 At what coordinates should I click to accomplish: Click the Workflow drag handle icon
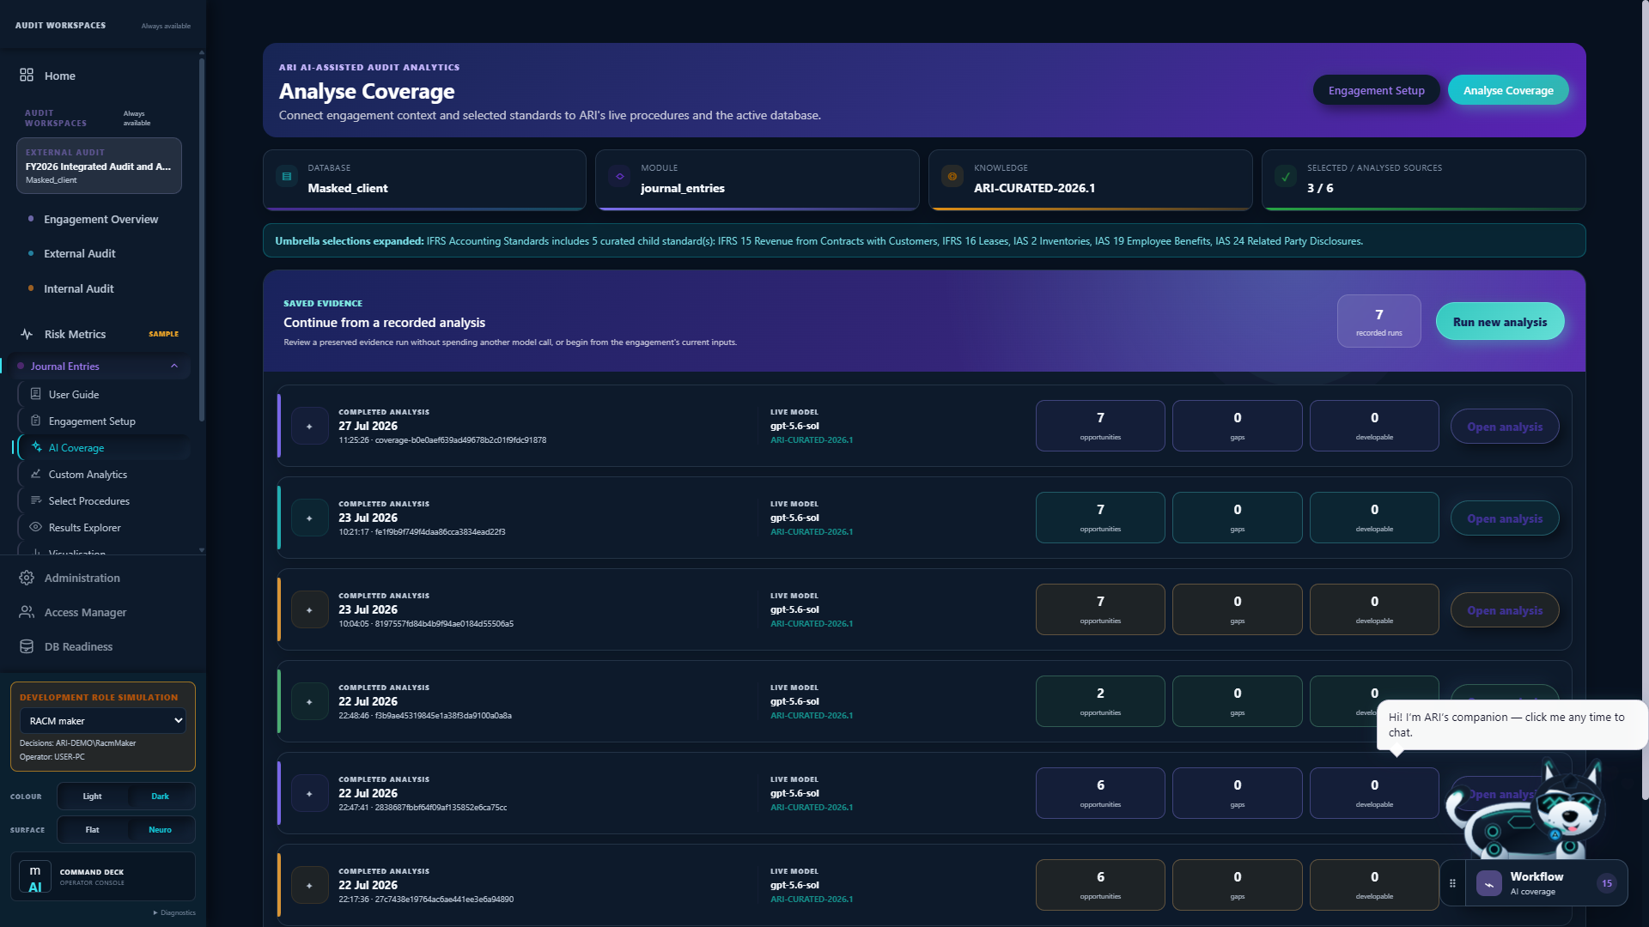(x=1452, y=883)
